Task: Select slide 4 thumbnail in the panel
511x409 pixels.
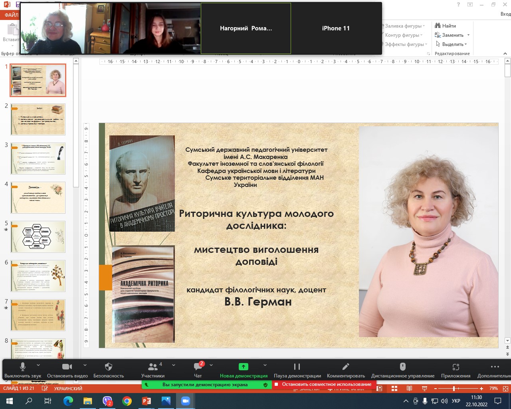Action: [38, 198]
